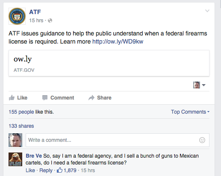Open Bre Ve's profile name link

[34, 156]
